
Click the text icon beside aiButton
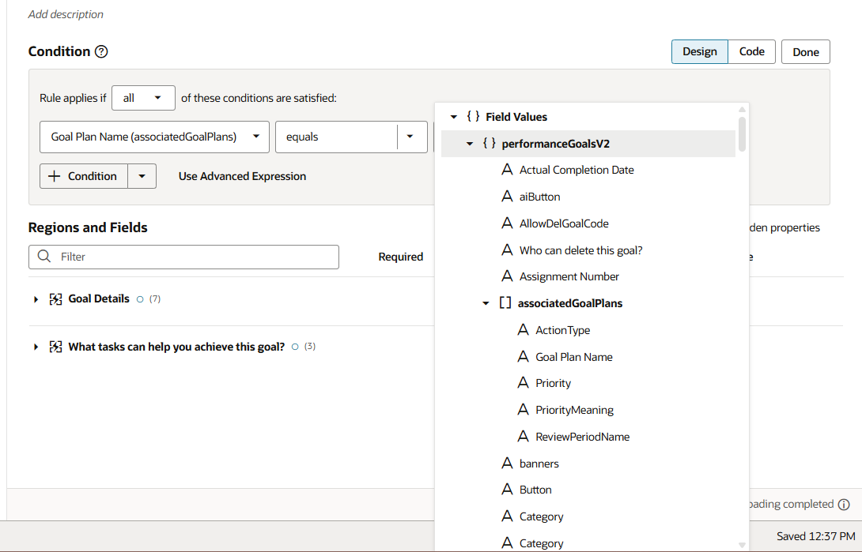click(x=507, y=196)
